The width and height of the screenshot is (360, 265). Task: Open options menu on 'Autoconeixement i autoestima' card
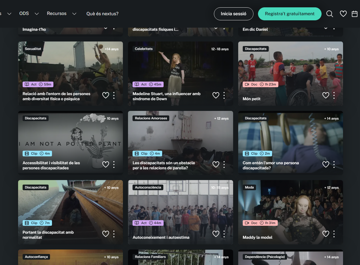[x=224, y=234]
